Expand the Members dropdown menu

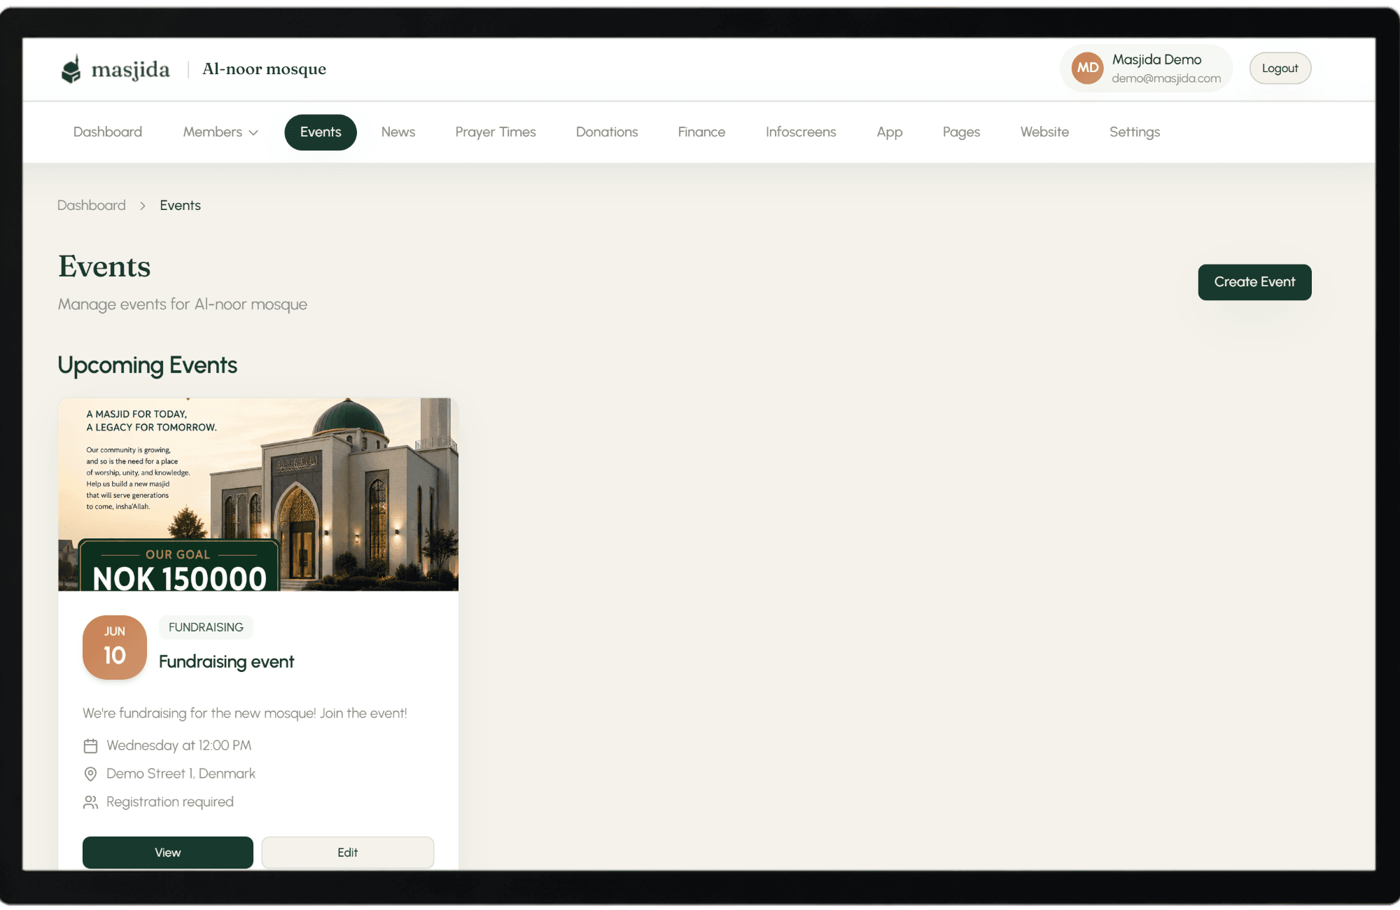[220, 132]
